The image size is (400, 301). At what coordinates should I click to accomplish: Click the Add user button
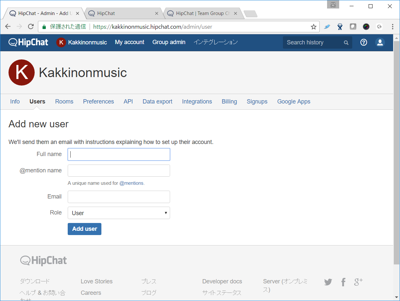click(x=84, y=229)
